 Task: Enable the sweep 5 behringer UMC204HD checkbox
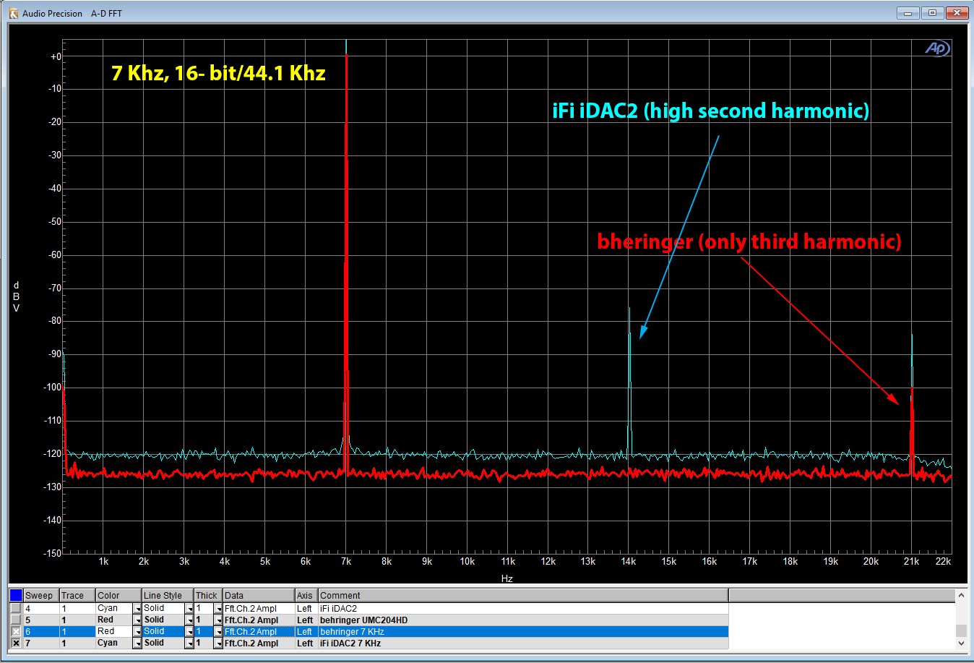pos(16,620)
